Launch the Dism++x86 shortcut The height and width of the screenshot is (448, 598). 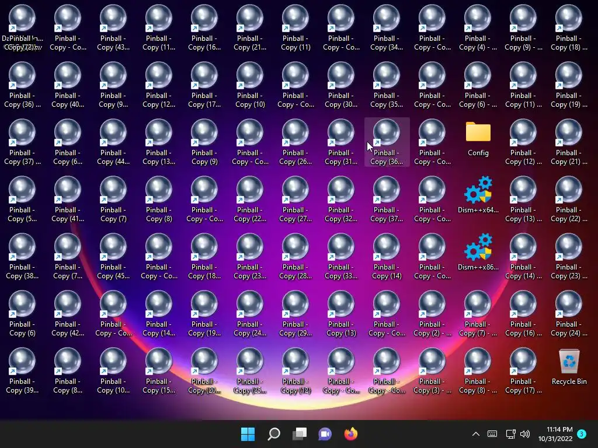point(478,252)
